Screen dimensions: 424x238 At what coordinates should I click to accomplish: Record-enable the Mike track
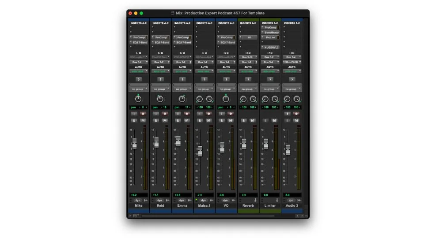[x=143, y=114]
